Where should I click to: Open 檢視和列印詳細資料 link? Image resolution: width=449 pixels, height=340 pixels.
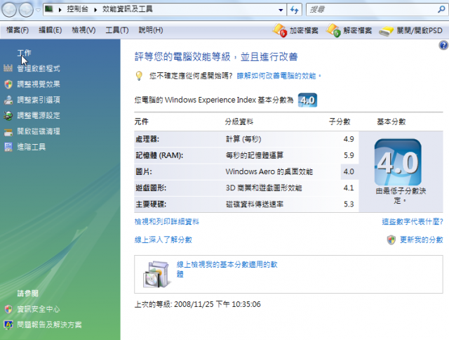(167, 221)
